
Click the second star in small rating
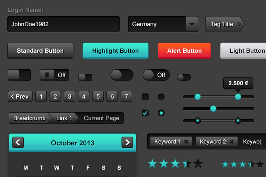[x=234, y=165]
